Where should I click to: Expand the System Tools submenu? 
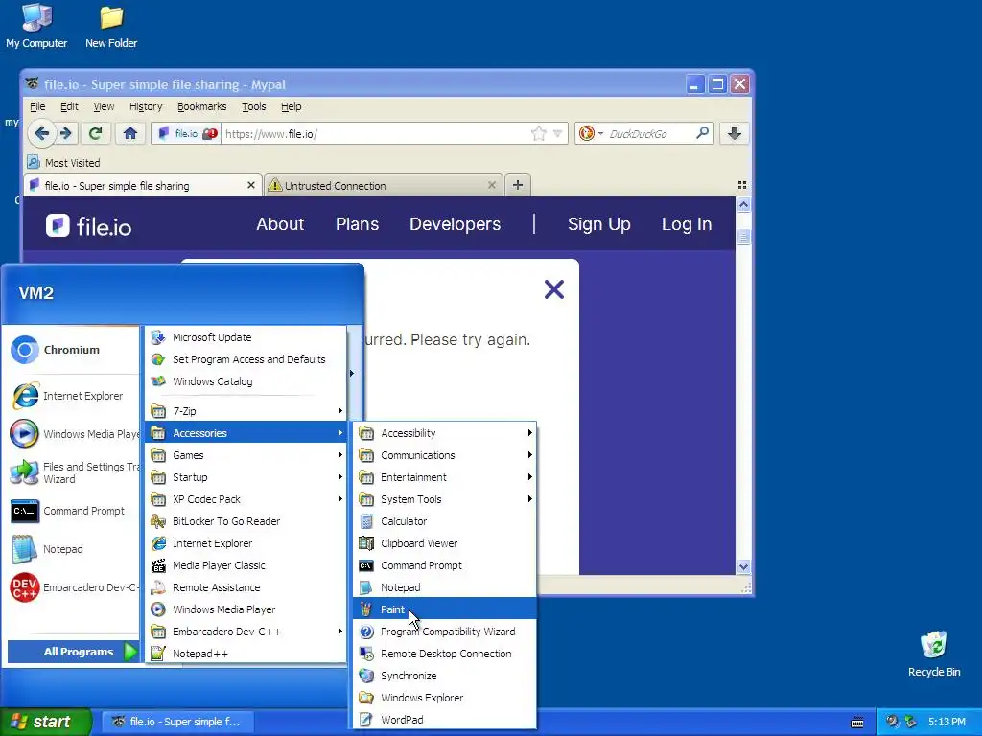tap(444, 498)
